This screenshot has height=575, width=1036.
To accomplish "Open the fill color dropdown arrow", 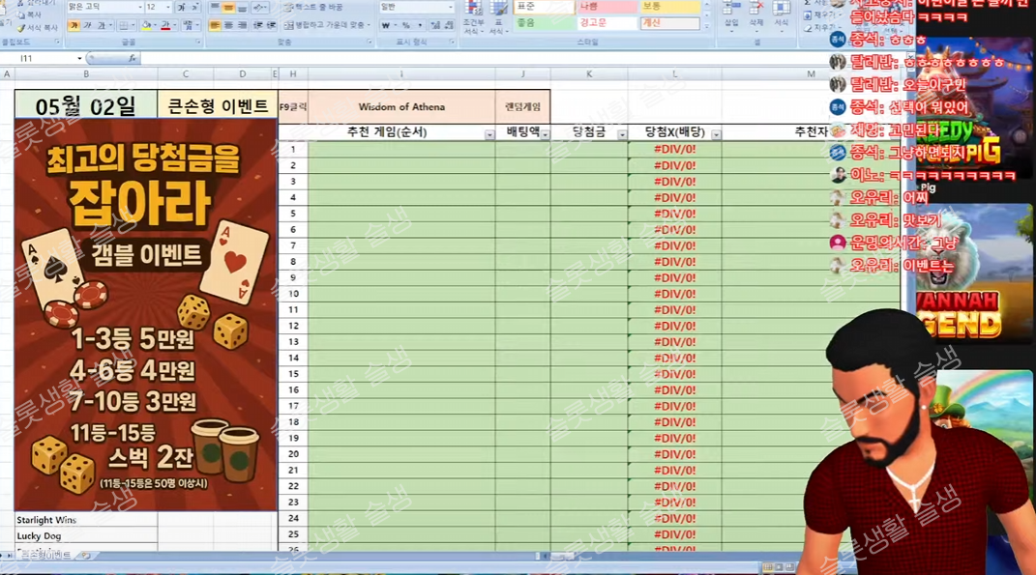I will tap(156, 26).
